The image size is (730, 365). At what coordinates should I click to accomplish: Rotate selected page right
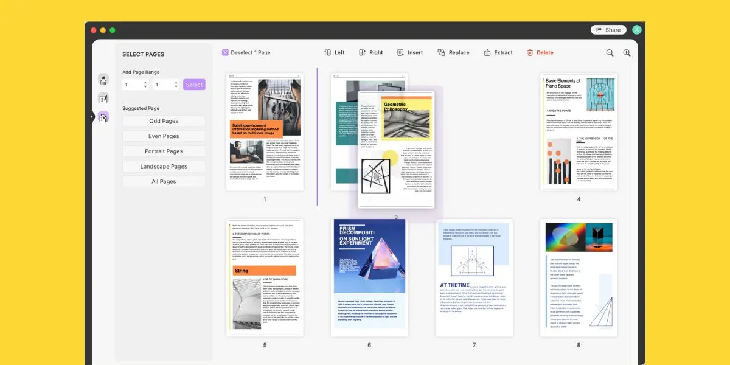370,53
